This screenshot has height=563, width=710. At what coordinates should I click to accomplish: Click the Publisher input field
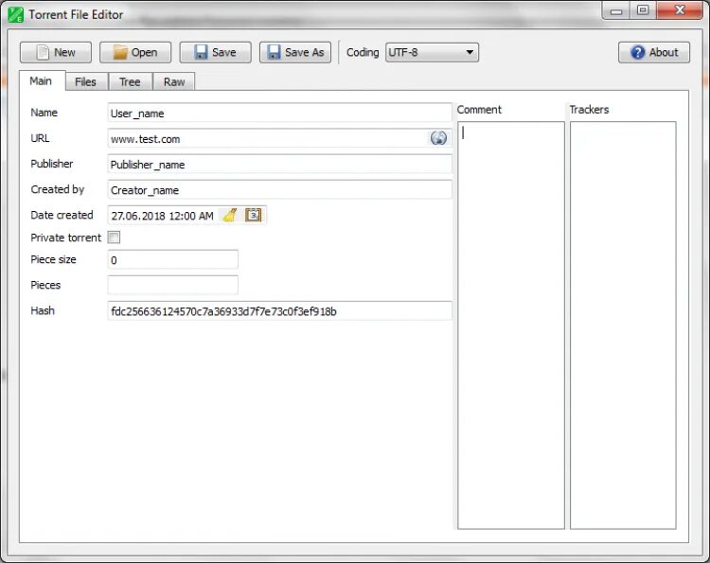pyautogui.click(x=280, y=165)
